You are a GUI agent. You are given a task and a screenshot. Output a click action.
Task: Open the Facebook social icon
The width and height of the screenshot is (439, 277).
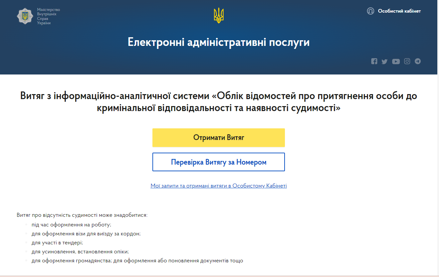[x=374, y=61]
